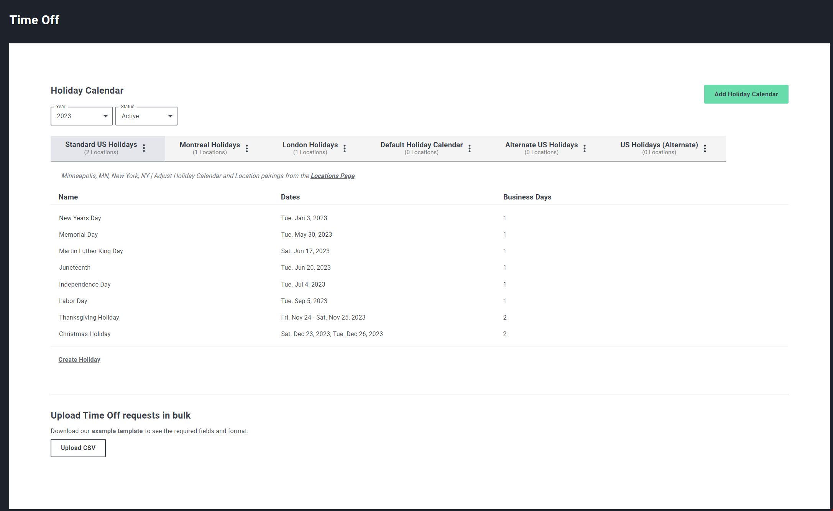
Task: Expand the Year 2023 dropdown
Action: [x=82, y=116]
